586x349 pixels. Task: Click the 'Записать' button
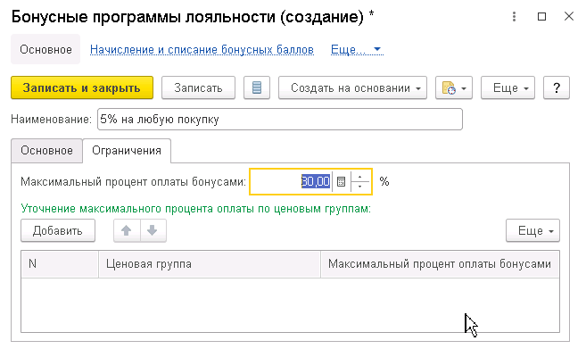(198, 87)
